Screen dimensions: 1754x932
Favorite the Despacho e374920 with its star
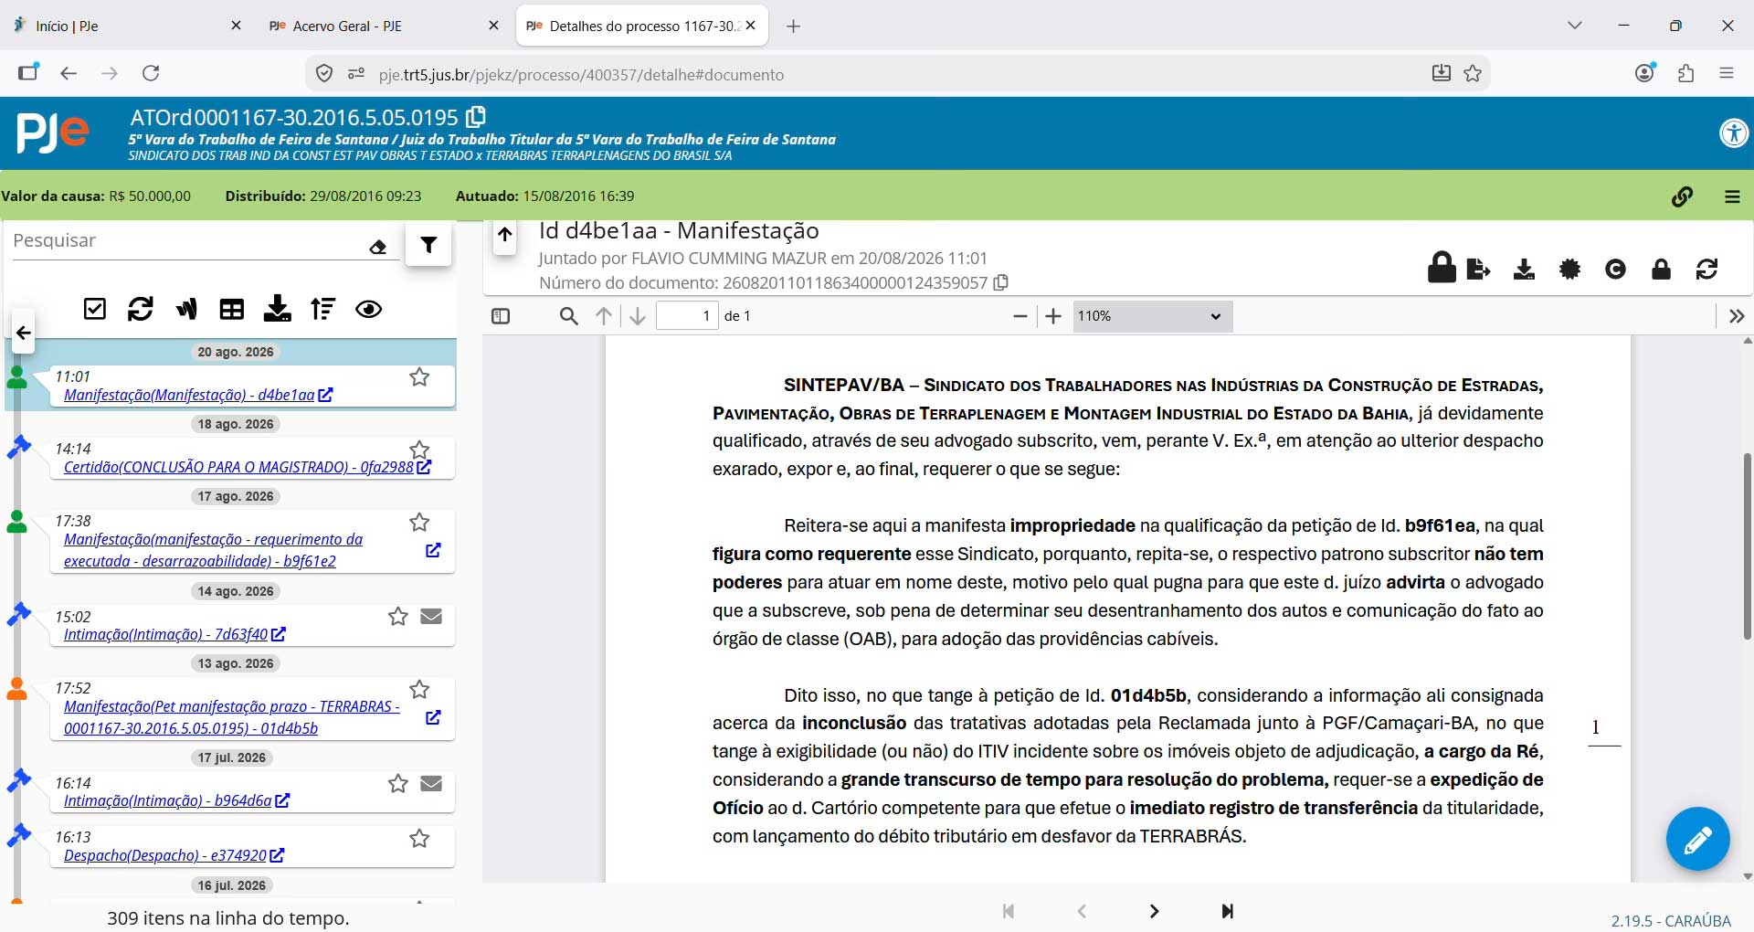point(419,838)
